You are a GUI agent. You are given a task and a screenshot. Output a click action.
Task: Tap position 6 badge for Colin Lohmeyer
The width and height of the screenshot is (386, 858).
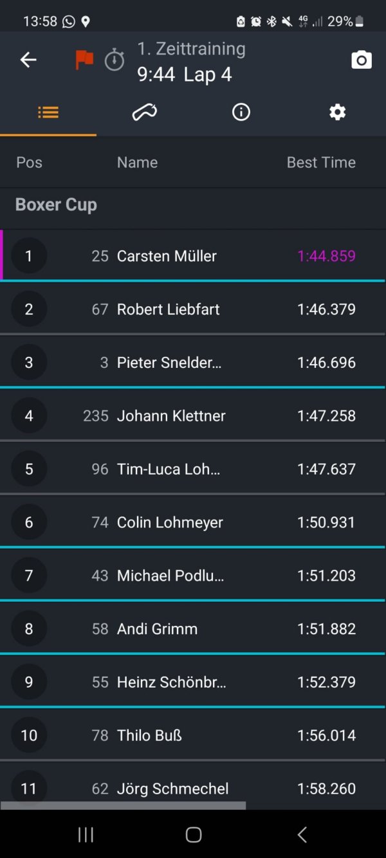click(29, 522)
